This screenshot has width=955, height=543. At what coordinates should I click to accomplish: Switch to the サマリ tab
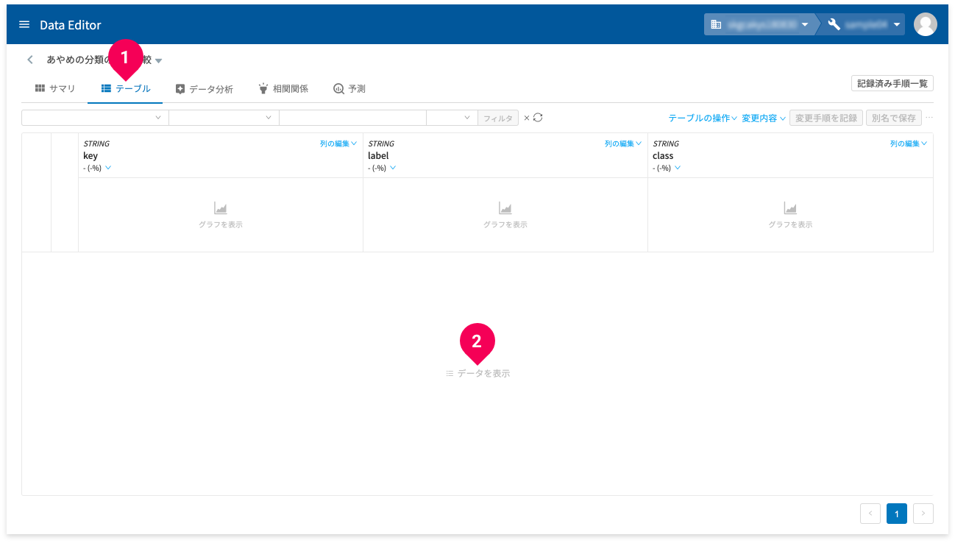point(55,88)
